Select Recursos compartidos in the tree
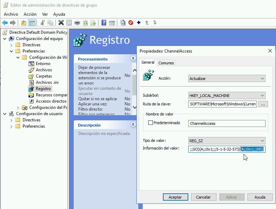The height and width of the screenshot is (209, 276). click(x=51, y=95)
